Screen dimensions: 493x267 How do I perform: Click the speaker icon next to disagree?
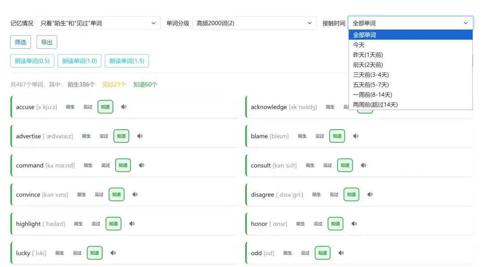[370, 194]
